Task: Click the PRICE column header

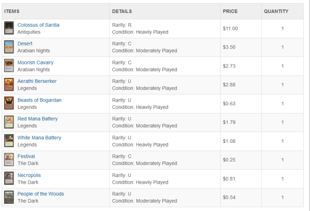Action: pyautogui.click(x=230, y=11)
